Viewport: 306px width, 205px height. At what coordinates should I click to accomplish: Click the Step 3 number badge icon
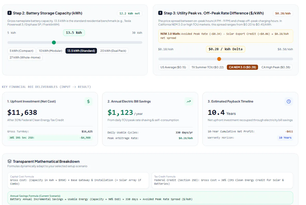point(160,13)
